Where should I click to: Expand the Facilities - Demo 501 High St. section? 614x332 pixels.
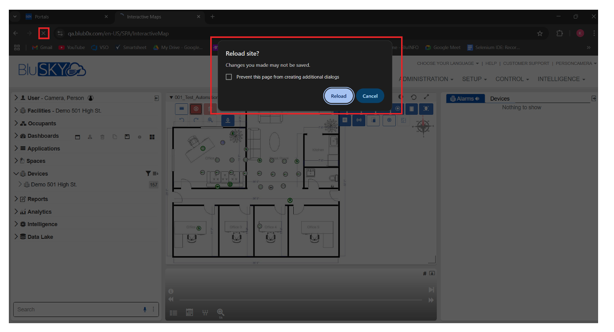click(16, 110)
